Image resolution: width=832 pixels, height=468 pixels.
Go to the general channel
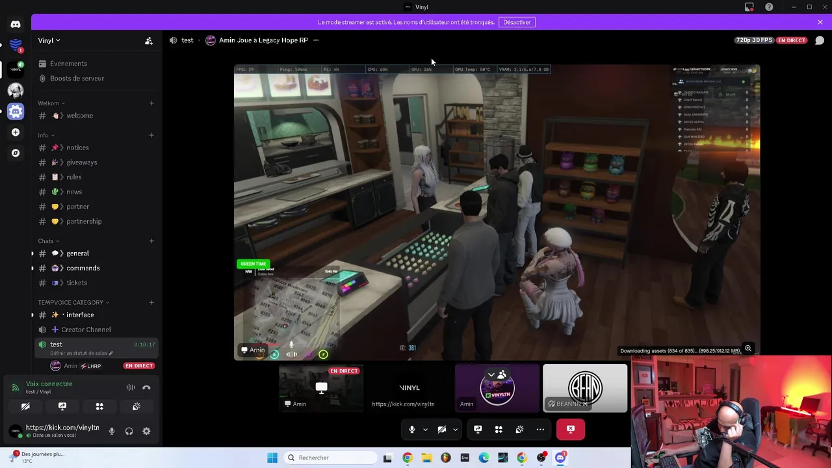[x=96, y=253]
